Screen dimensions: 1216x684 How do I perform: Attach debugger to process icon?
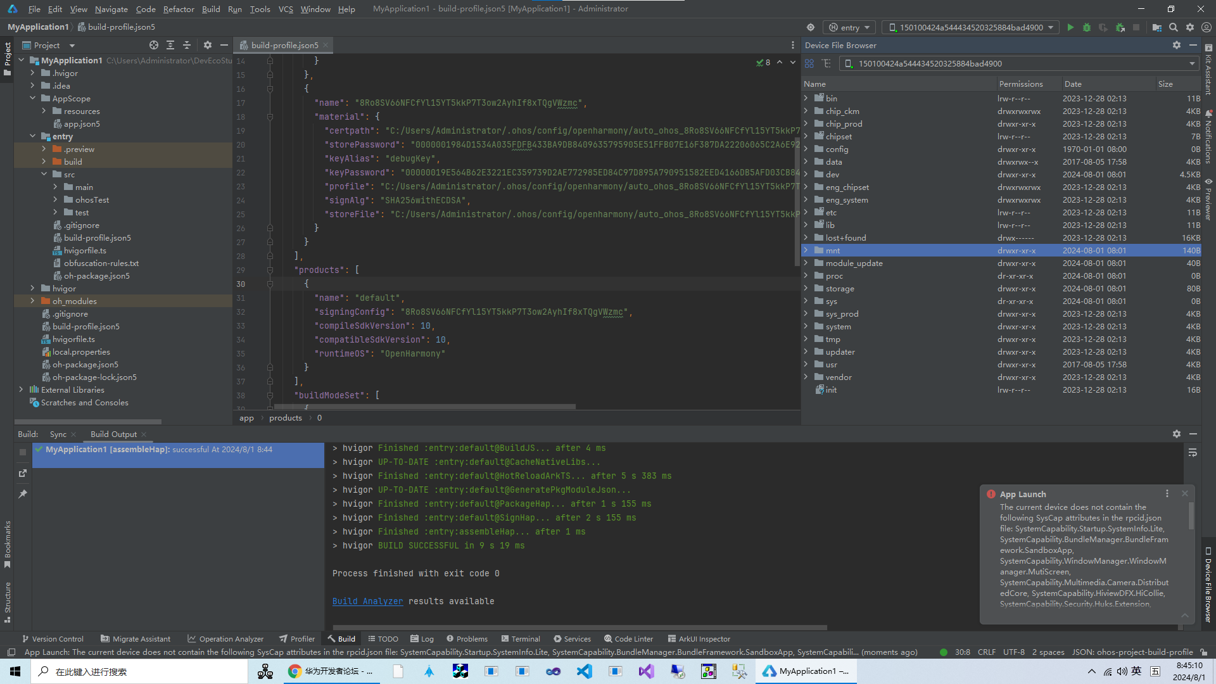(x=1120, y=27)
